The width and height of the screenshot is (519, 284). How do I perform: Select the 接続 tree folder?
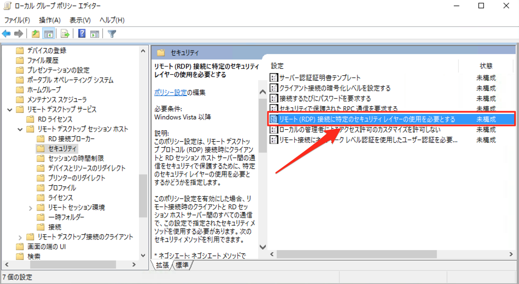[55, 227]
